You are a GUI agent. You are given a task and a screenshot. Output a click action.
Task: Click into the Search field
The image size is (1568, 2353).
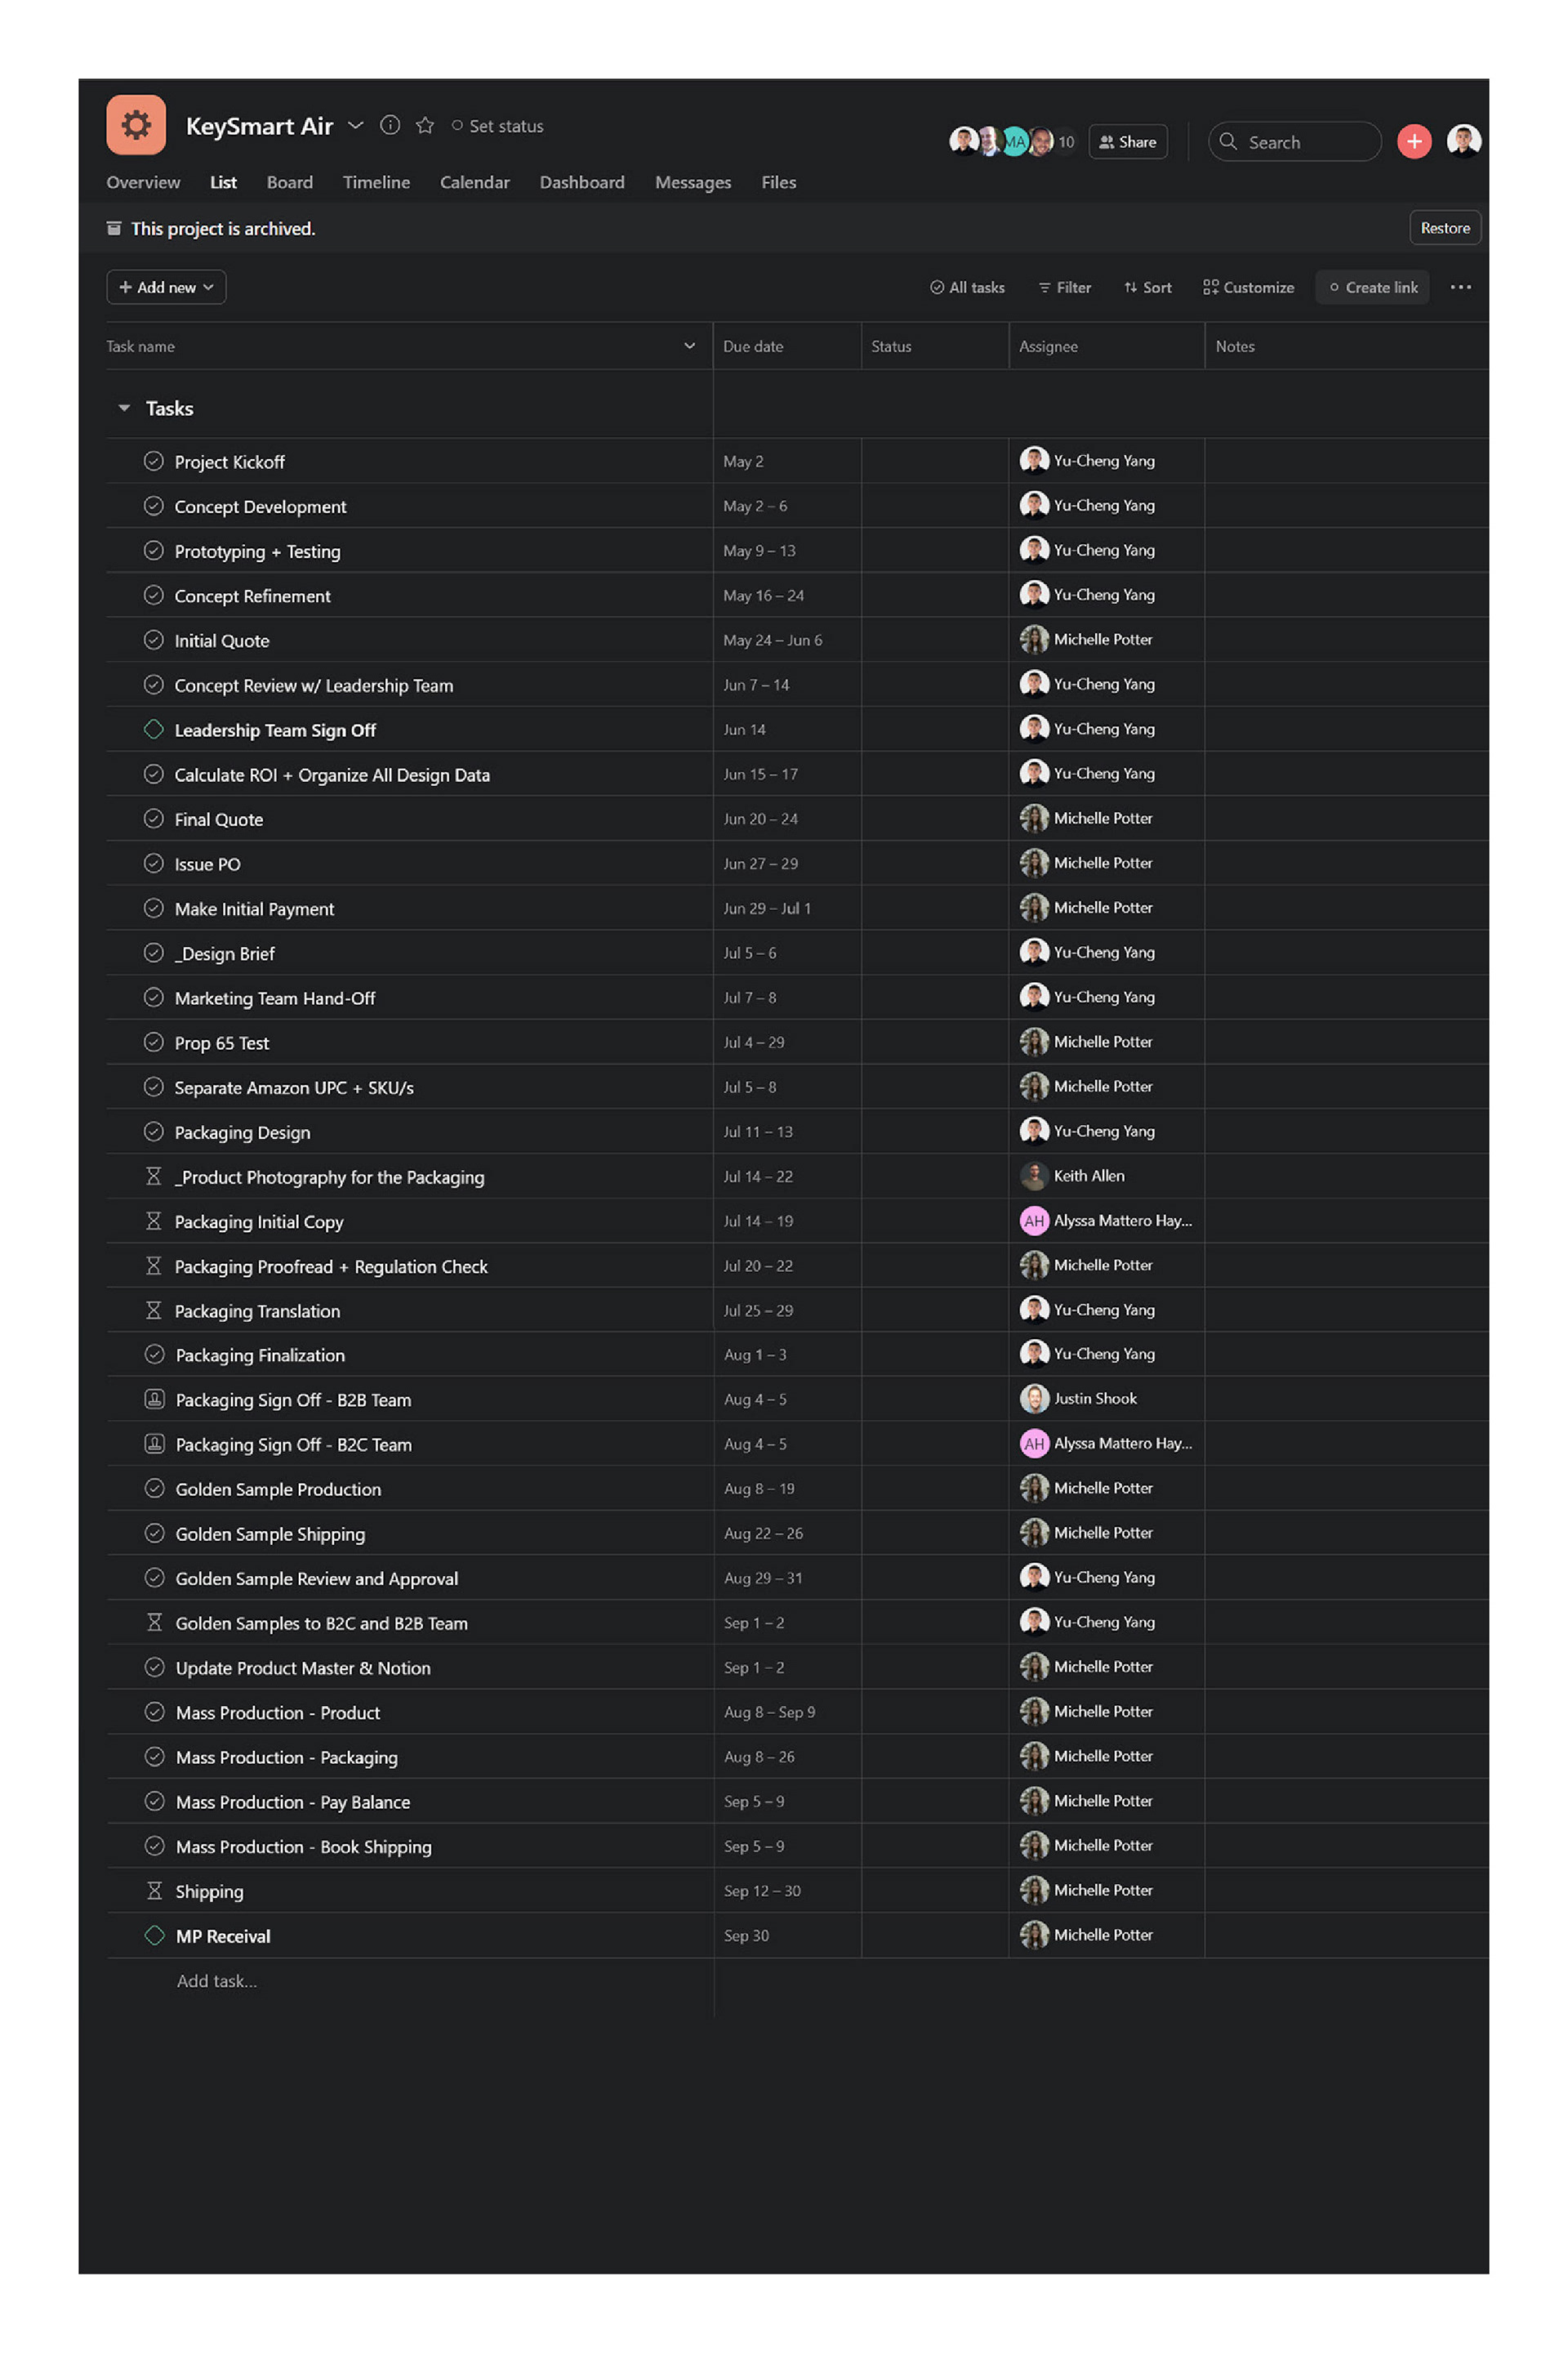(x=1295, y=141)
